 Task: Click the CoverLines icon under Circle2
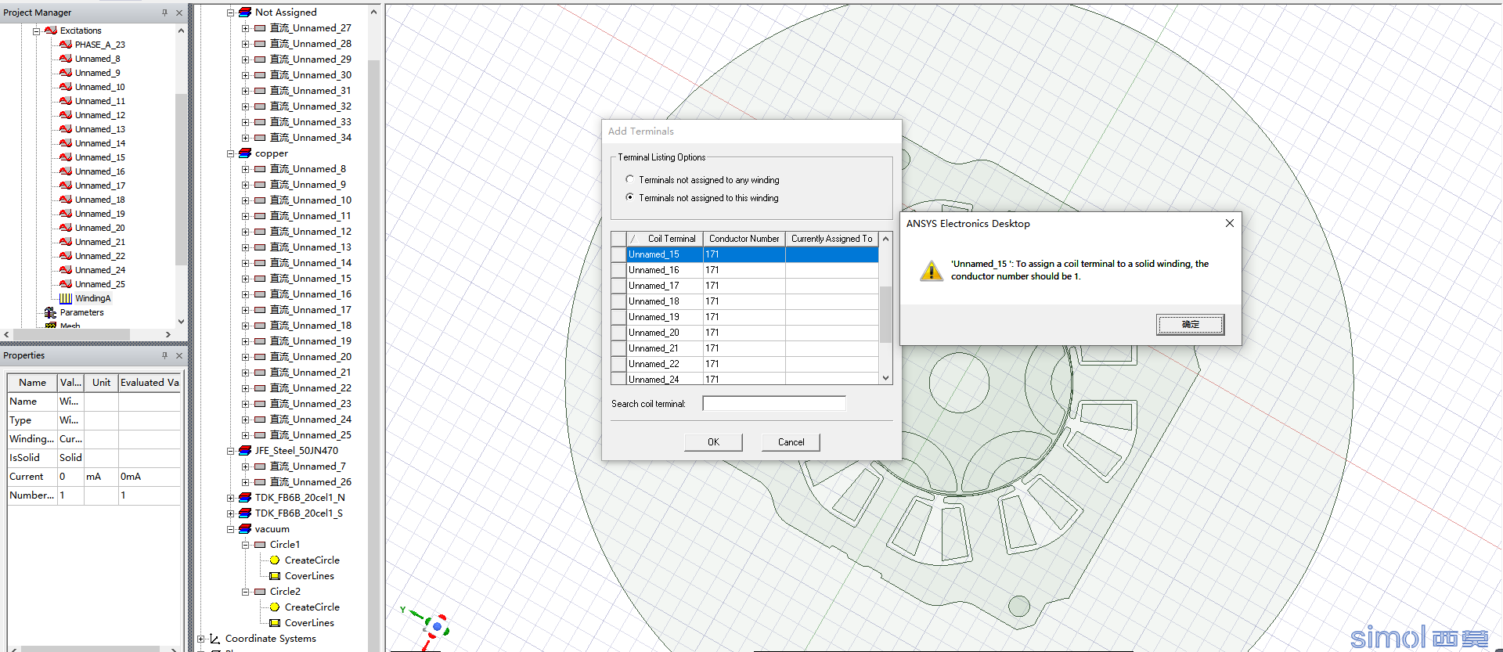(x=275, y=623)
